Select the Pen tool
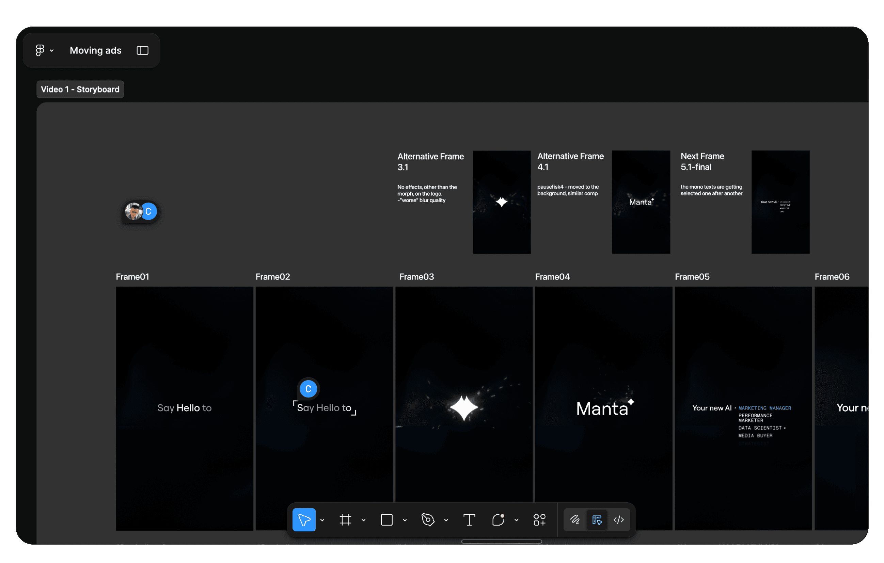 tap(428, 520)
